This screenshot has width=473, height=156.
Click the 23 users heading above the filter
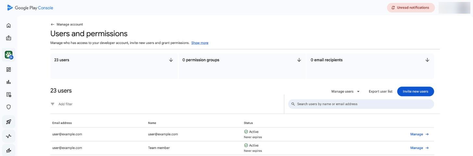(x=61, y=91)
